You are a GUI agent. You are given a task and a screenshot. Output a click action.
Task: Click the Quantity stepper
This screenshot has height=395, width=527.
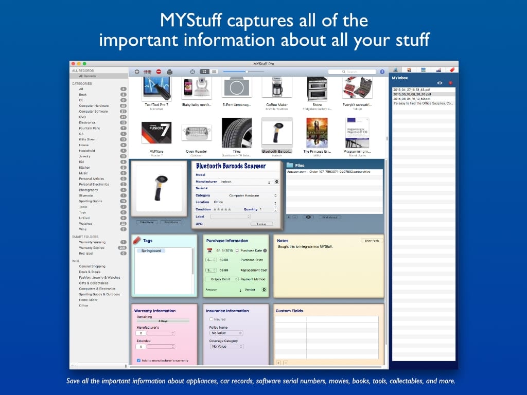pyautogui.click(x=275, y=209)
